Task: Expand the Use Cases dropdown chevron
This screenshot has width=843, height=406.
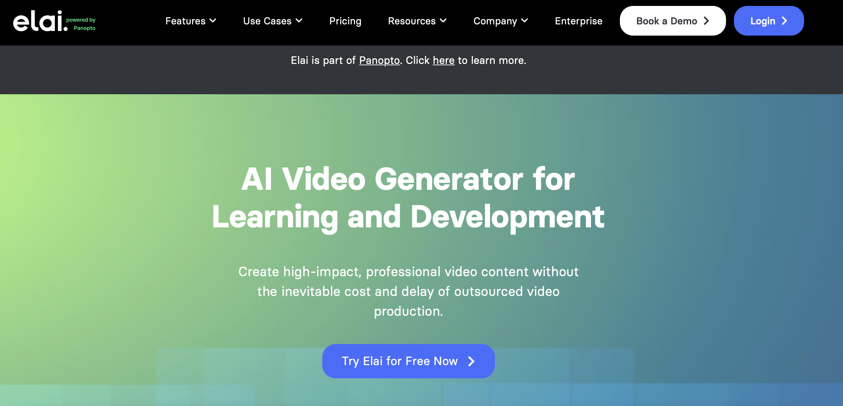Action: pos(299,21)
